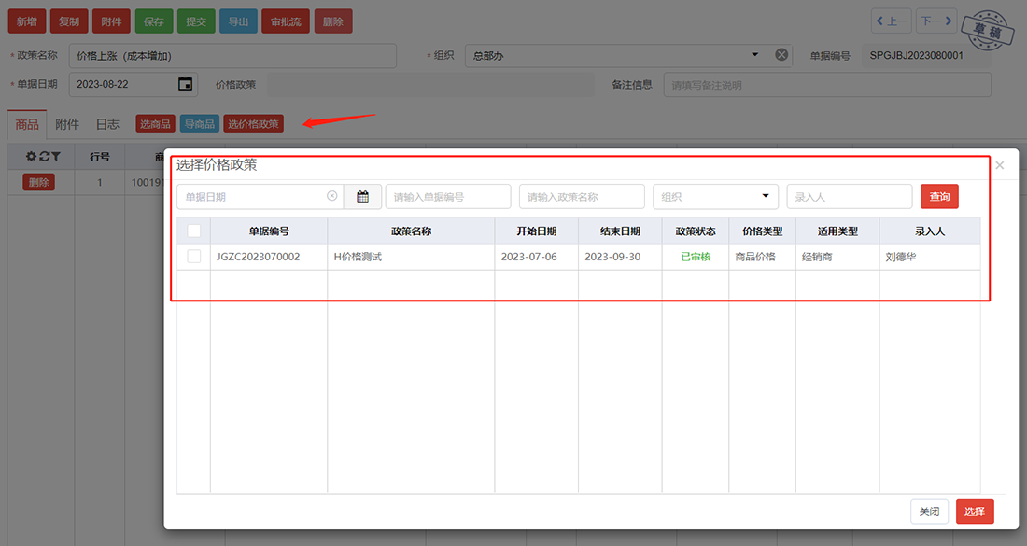Delete the document via top 删除 button

click(x=333, y=21)
